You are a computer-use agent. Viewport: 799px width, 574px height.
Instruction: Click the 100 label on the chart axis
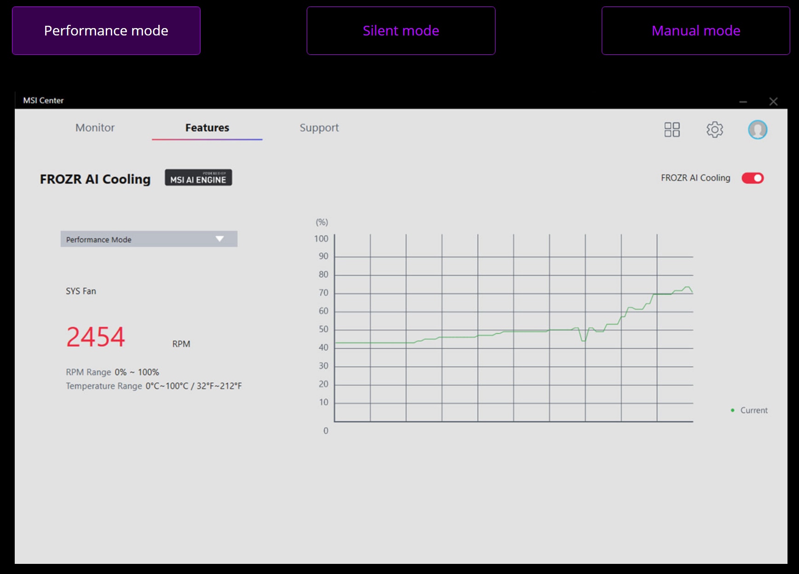pyautogui.click(x=321, y=238)
